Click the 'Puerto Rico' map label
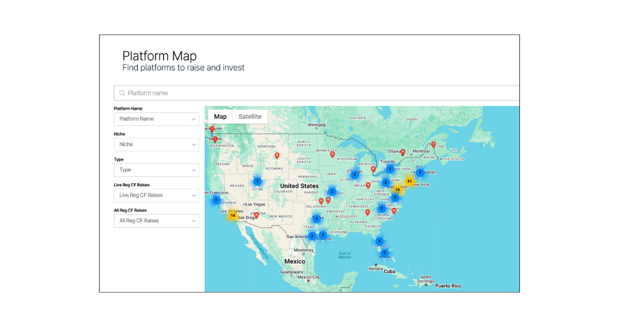This screenshot has height=325, width=619. (x=448, y=286)
